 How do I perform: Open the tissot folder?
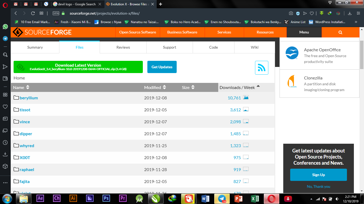25,110
